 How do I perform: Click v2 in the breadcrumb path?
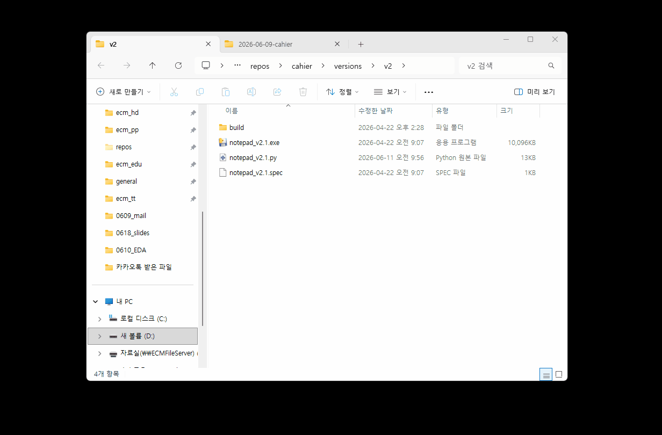388,66
